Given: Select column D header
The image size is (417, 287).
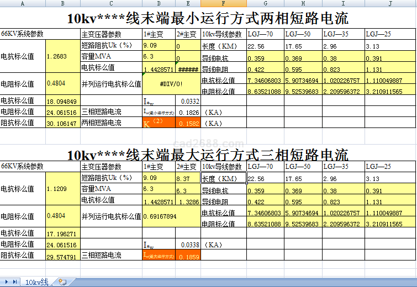Looking at the screenshot, I should coord(159,3).
